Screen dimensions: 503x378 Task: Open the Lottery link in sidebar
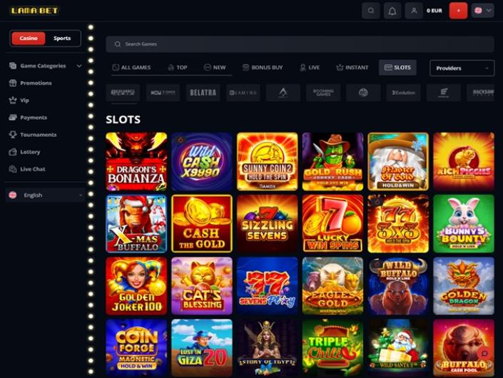point(30,152)
